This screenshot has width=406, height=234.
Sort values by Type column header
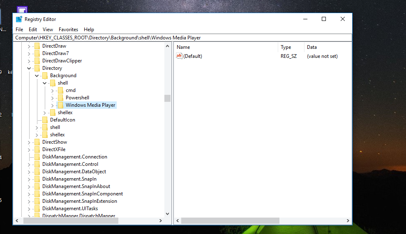[x=291, y=47]
